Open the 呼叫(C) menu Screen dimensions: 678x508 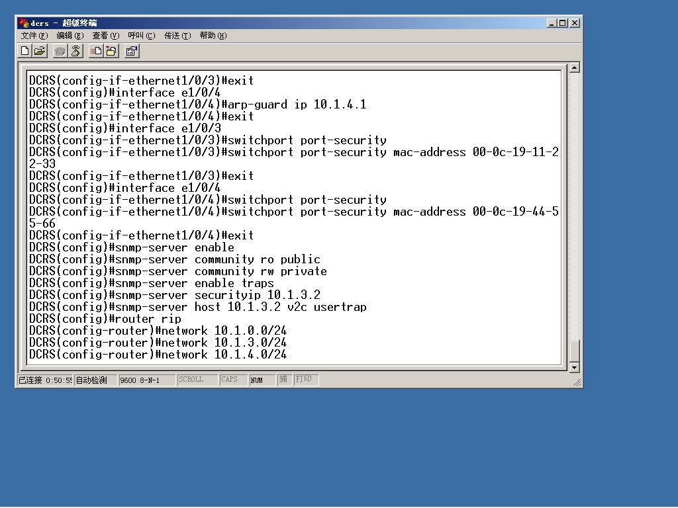142,36
